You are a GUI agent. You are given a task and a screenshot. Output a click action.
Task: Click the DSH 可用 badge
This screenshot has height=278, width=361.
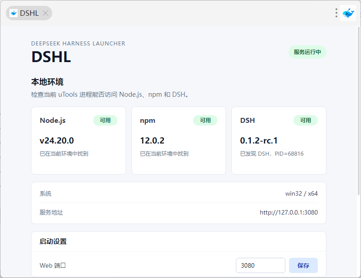tap(306, 121)
